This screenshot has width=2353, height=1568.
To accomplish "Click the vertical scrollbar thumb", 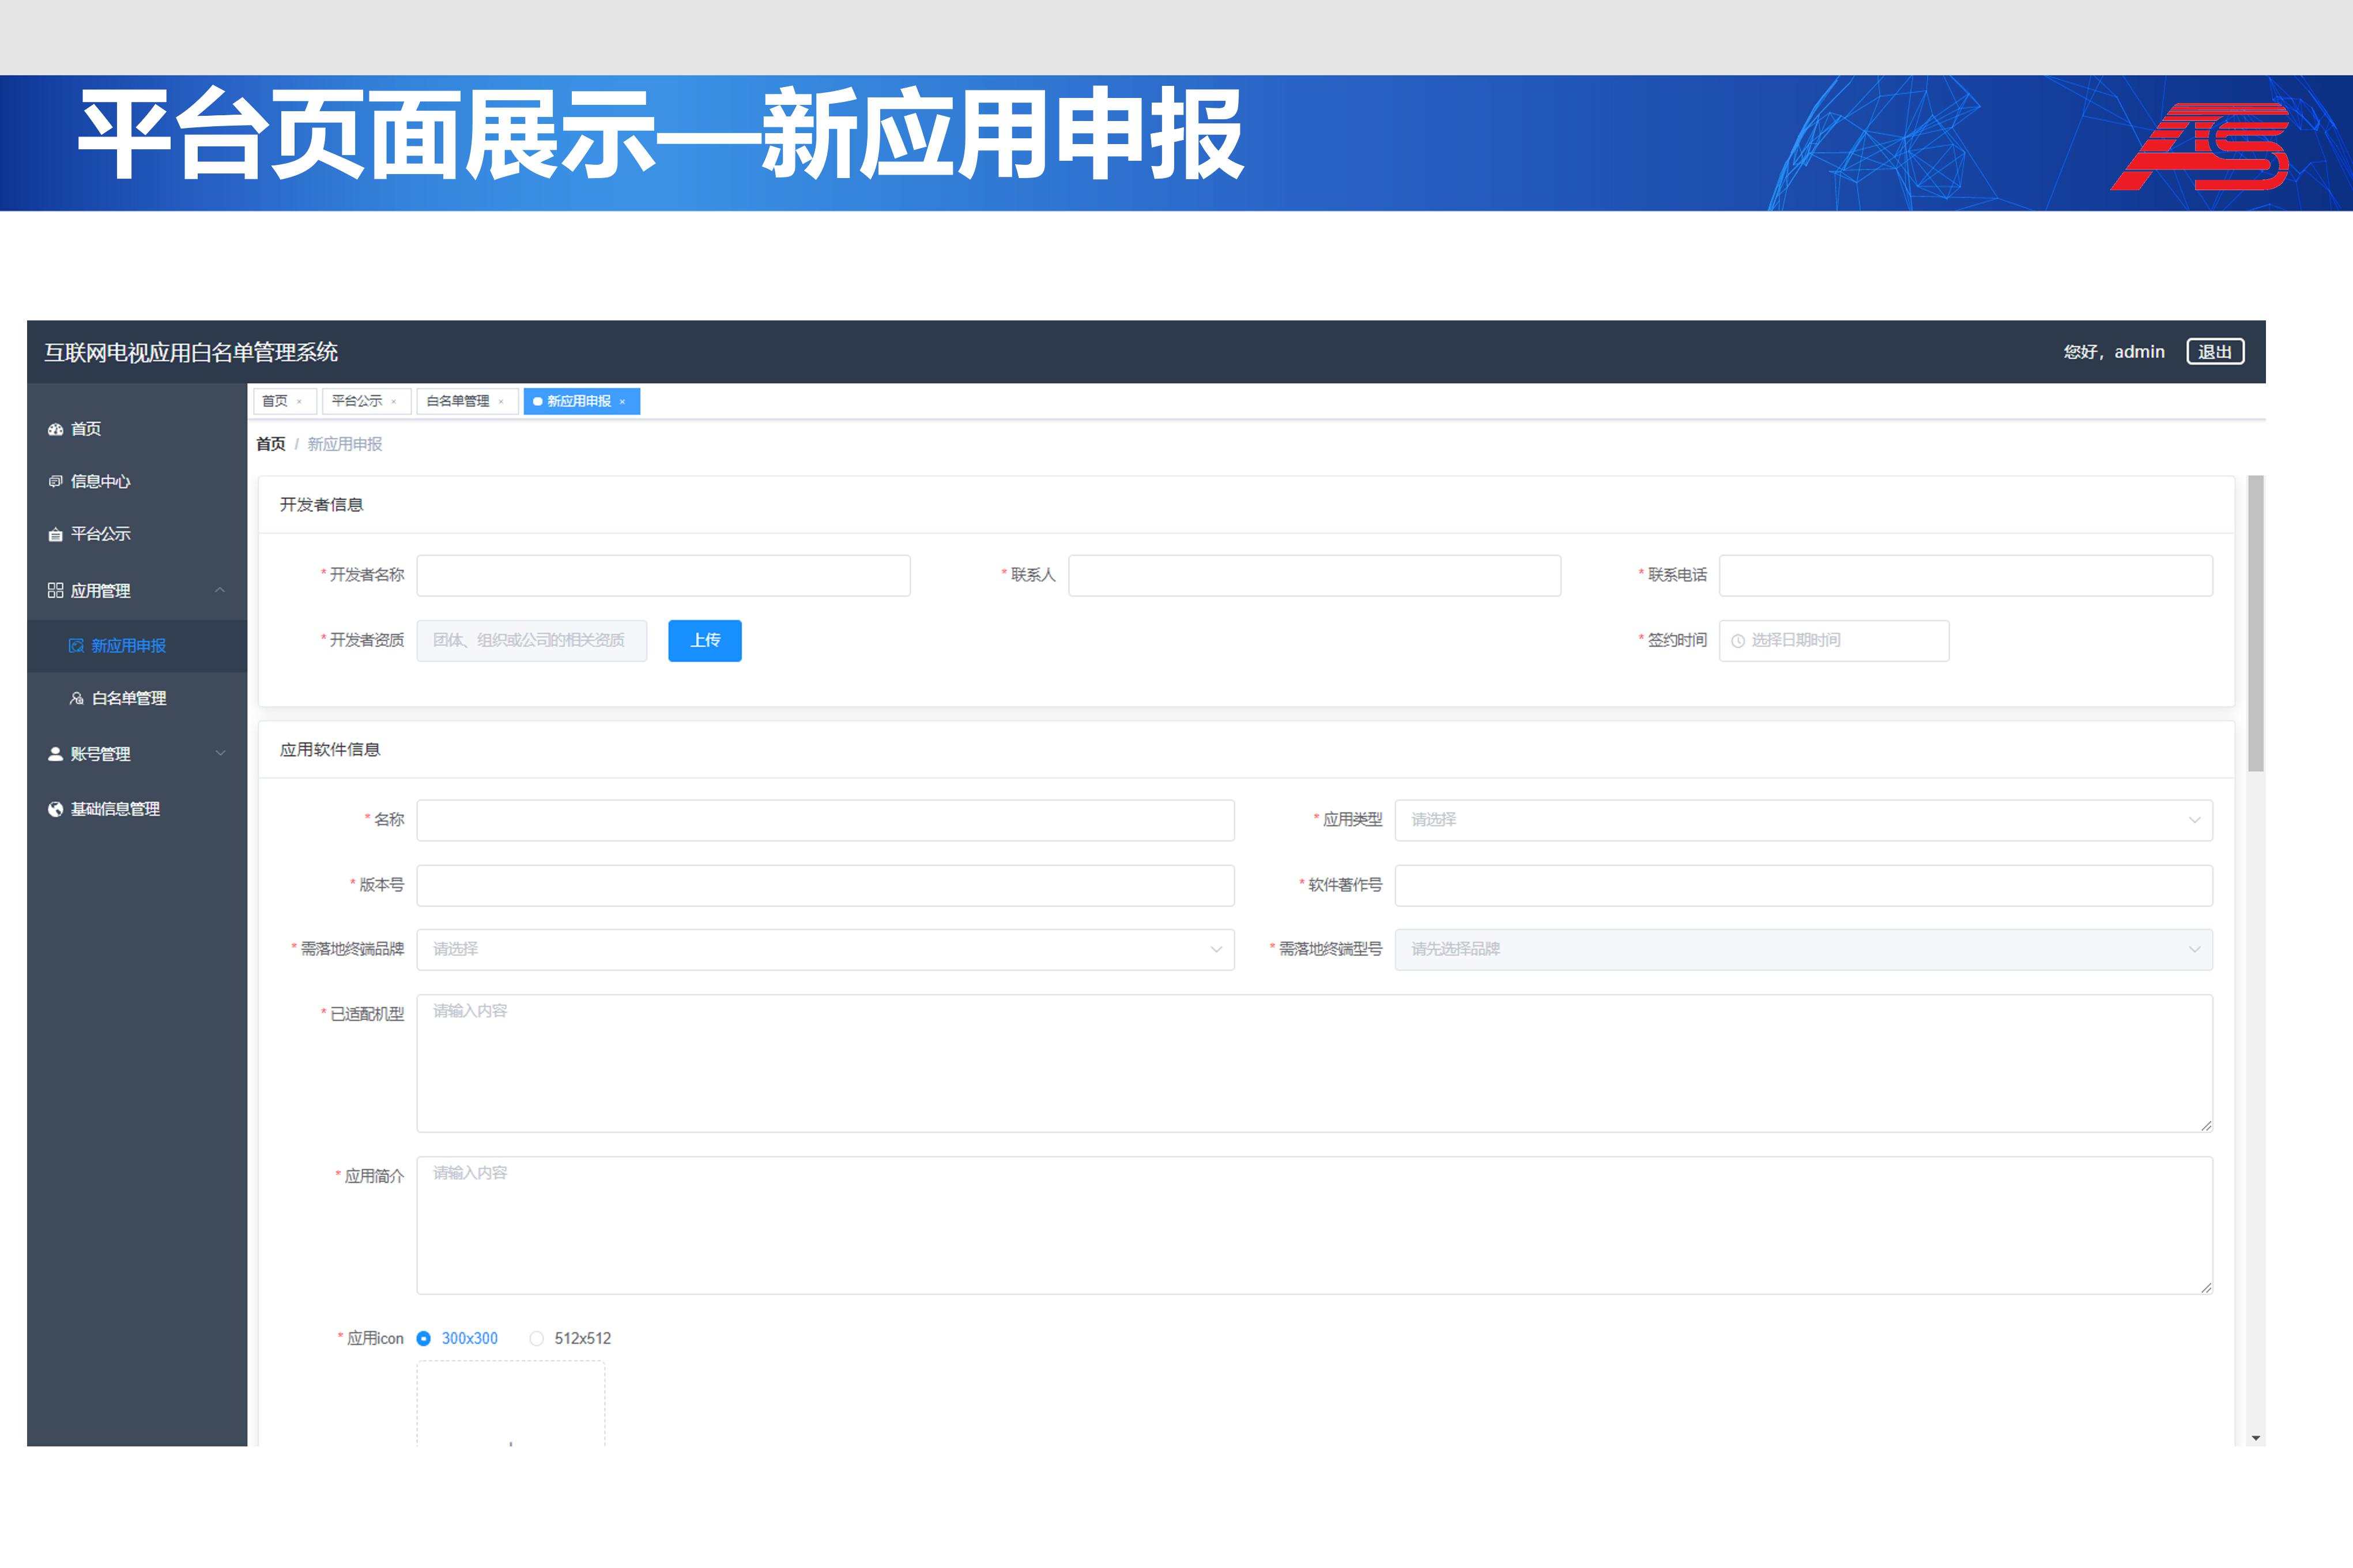I will point(2255,624).
